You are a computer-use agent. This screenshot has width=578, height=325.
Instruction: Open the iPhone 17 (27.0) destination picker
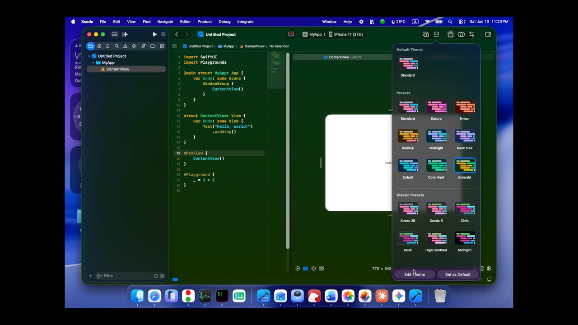point(346,34)
